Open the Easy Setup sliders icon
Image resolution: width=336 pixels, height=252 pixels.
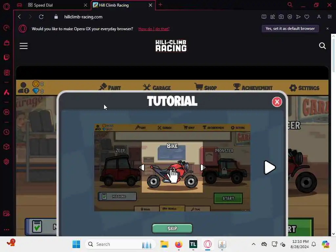point(329,17)
